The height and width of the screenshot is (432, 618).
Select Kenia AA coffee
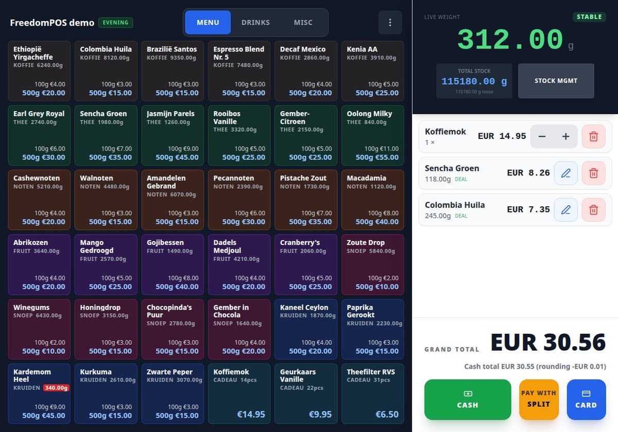pos(373,71)
